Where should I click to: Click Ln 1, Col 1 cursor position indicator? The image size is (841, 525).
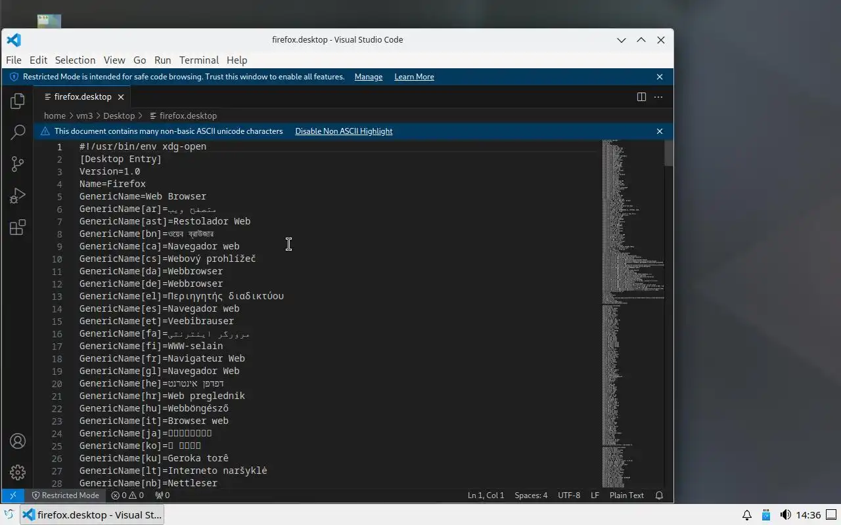tap(486, 495)
